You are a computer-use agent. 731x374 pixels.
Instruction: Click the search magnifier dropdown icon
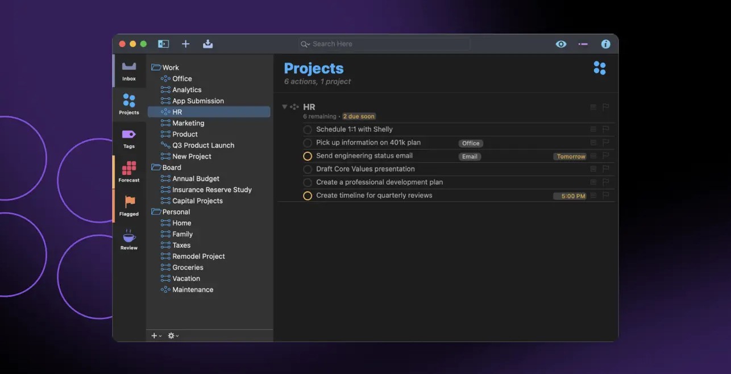click(305, 44)
